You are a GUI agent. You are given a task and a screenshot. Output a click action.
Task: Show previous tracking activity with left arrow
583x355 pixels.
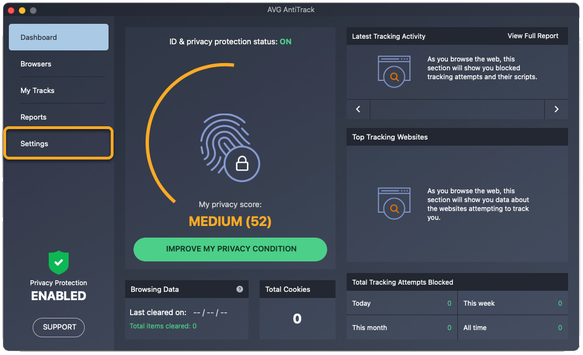[358, 109]
